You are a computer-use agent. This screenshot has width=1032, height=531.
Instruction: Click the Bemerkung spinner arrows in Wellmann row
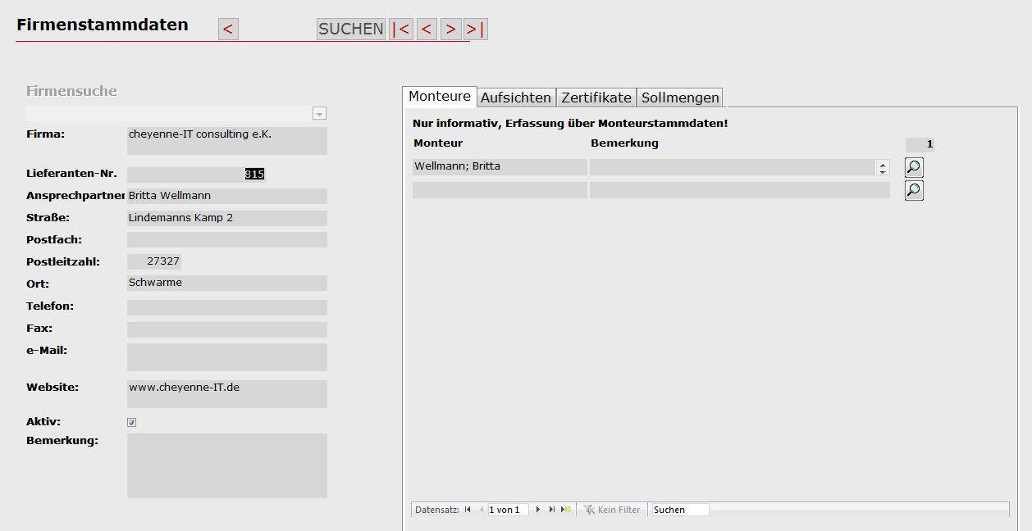pos(883,167)
